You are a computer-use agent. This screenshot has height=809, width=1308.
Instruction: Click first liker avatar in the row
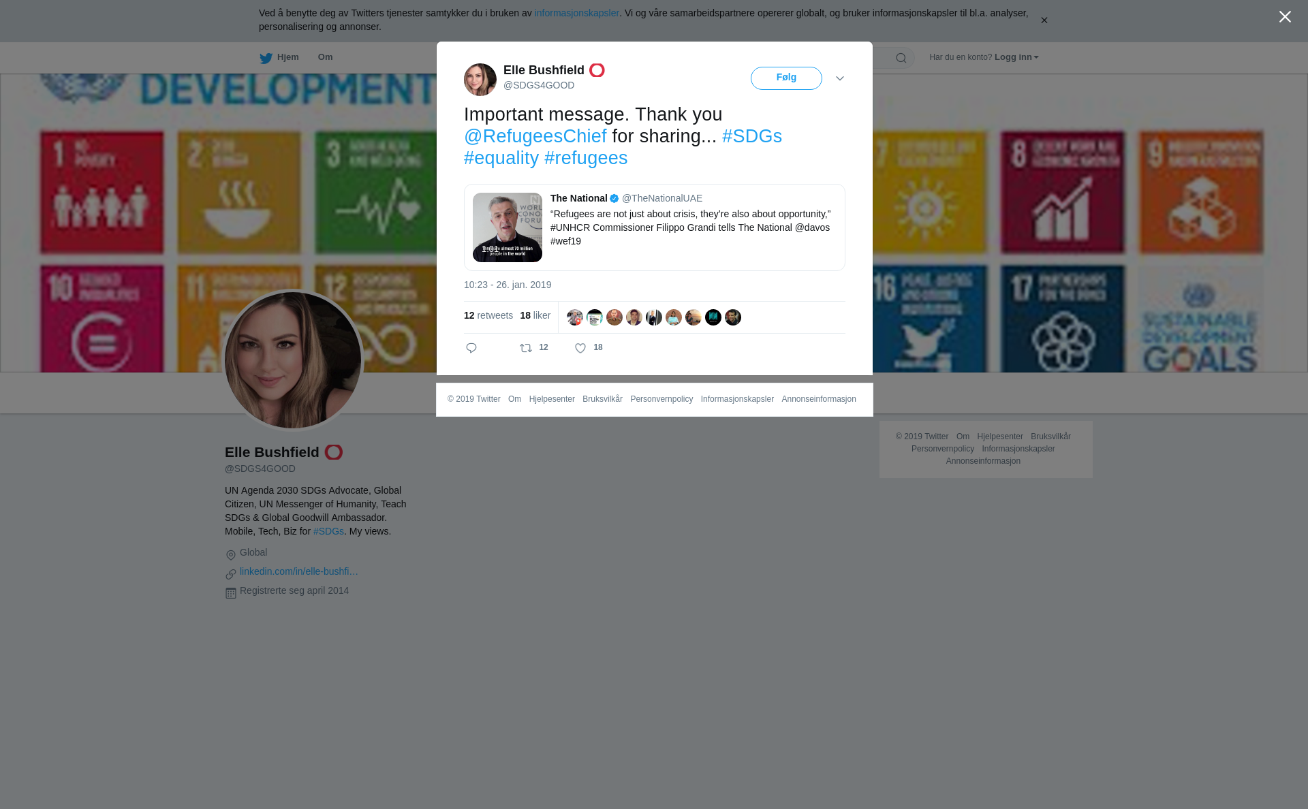point(575,317)
